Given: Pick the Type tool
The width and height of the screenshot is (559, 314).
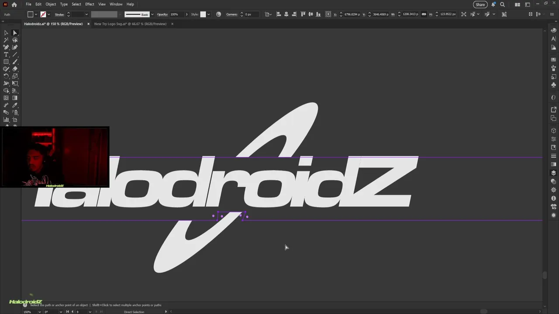Looking at the screenshot, I should click(6, 55).
